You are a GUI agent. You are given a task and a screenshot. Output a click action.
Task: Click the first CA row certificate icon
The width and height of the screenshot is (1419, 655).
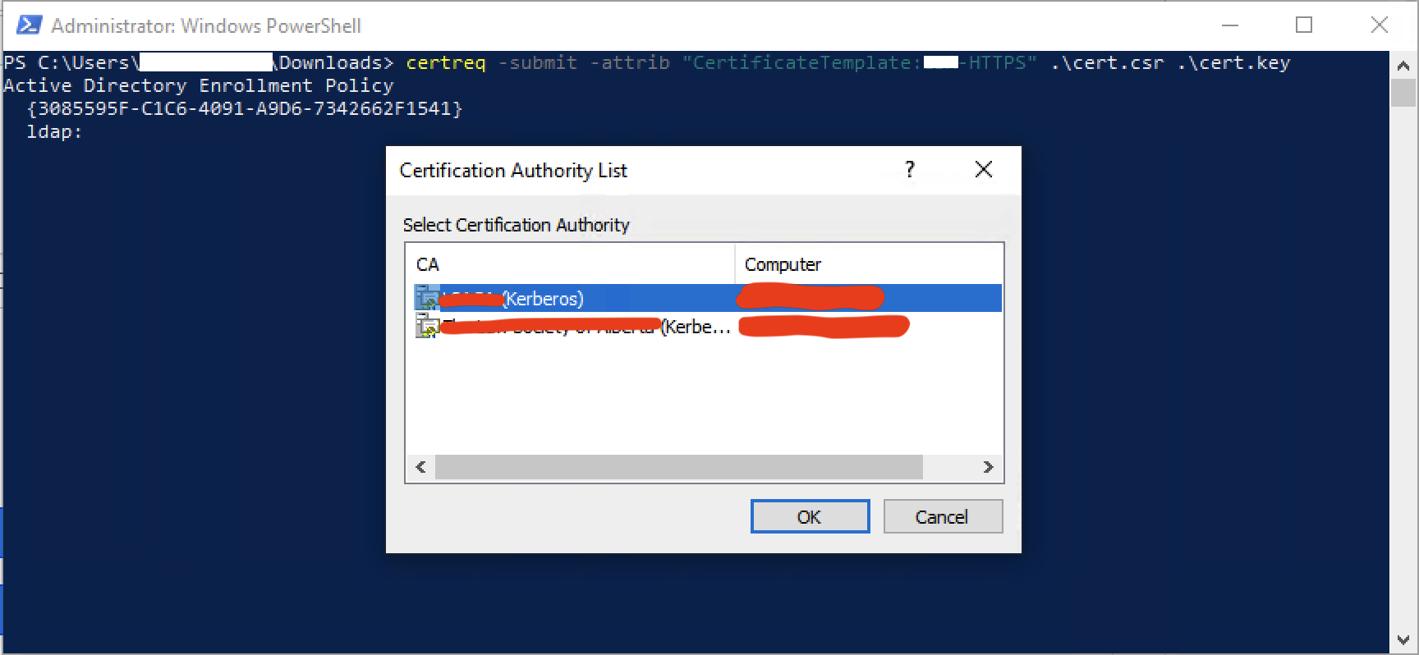pos(426,298)
